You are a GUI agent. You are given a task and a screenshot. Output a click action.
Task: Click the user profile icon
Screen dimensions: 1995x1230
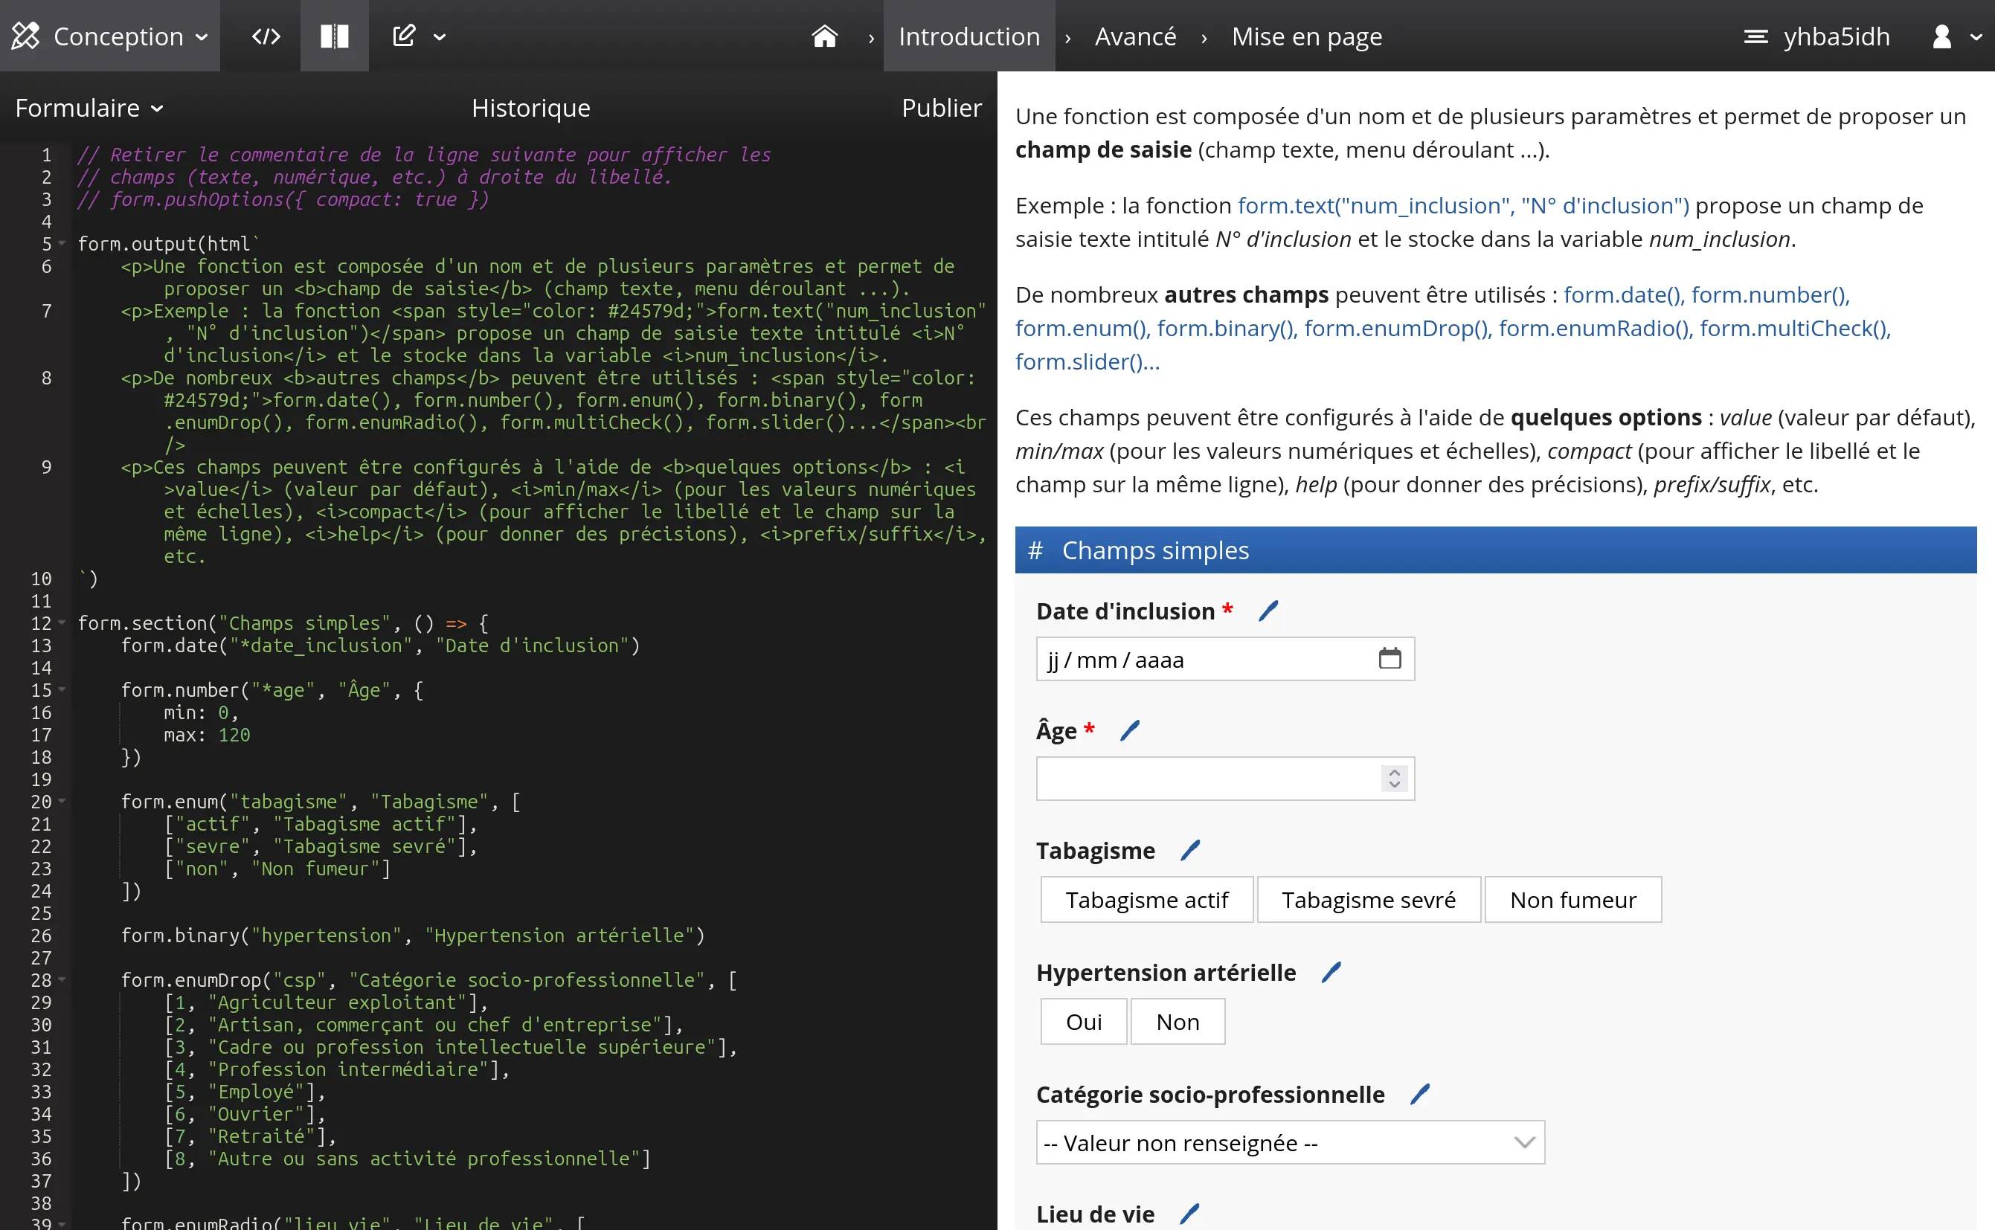coord(1941,36)
